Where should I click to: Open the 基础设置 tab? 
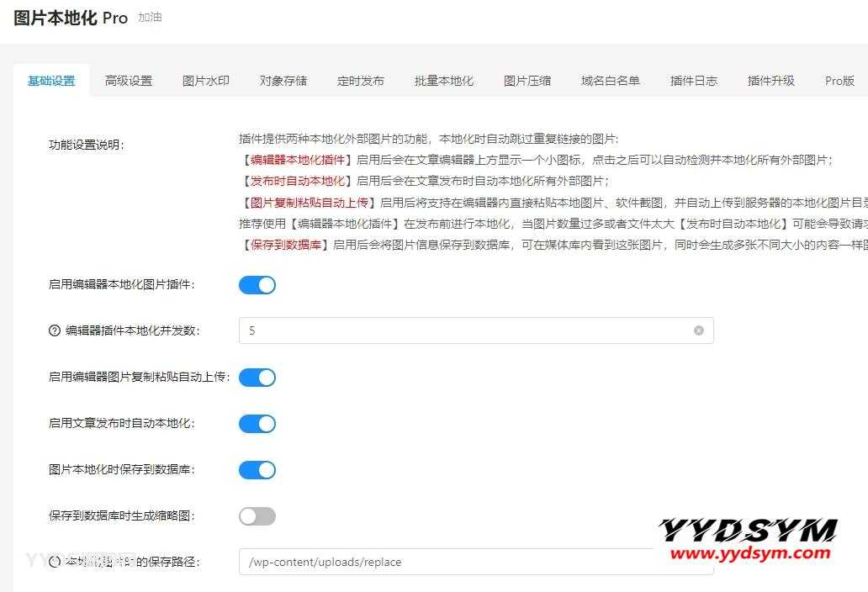tap(51, 81)
